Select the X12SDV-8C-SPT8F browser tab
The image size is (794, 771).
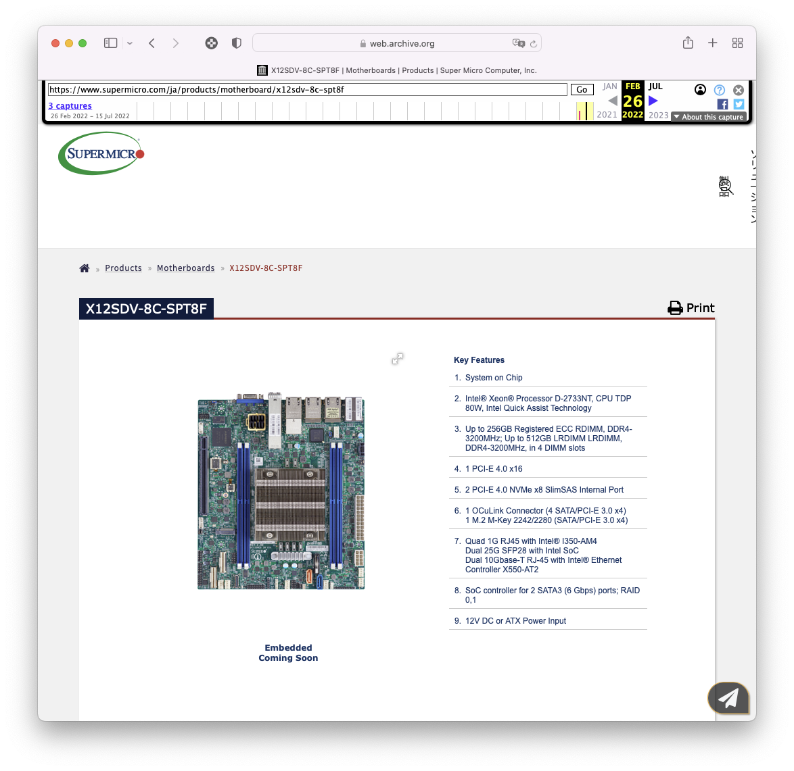click(x=397, y=70)
